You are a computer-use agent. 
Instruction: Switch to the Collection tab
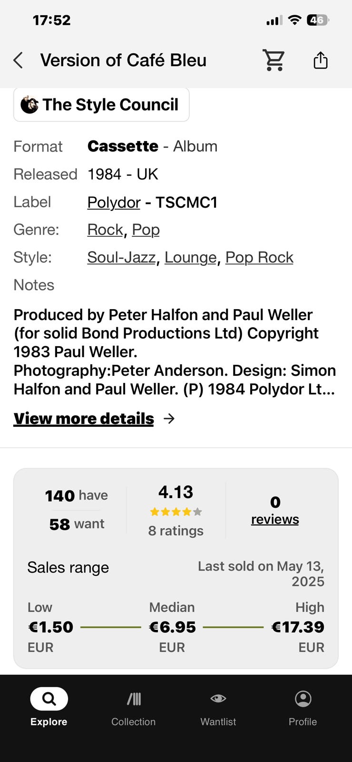(x=134, y=708)
